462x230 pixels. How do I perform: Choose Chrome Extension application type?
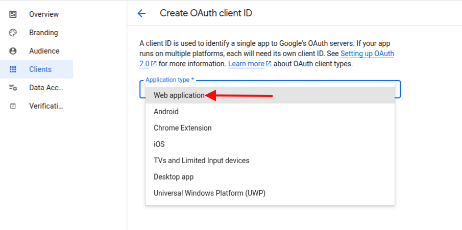[270, 128]
